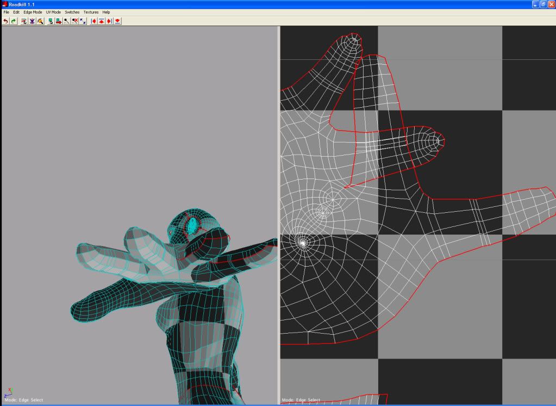556x406 pixels.
Task: Select the pin tool icon
Action: pyautogui.click(x=67, y=21)
